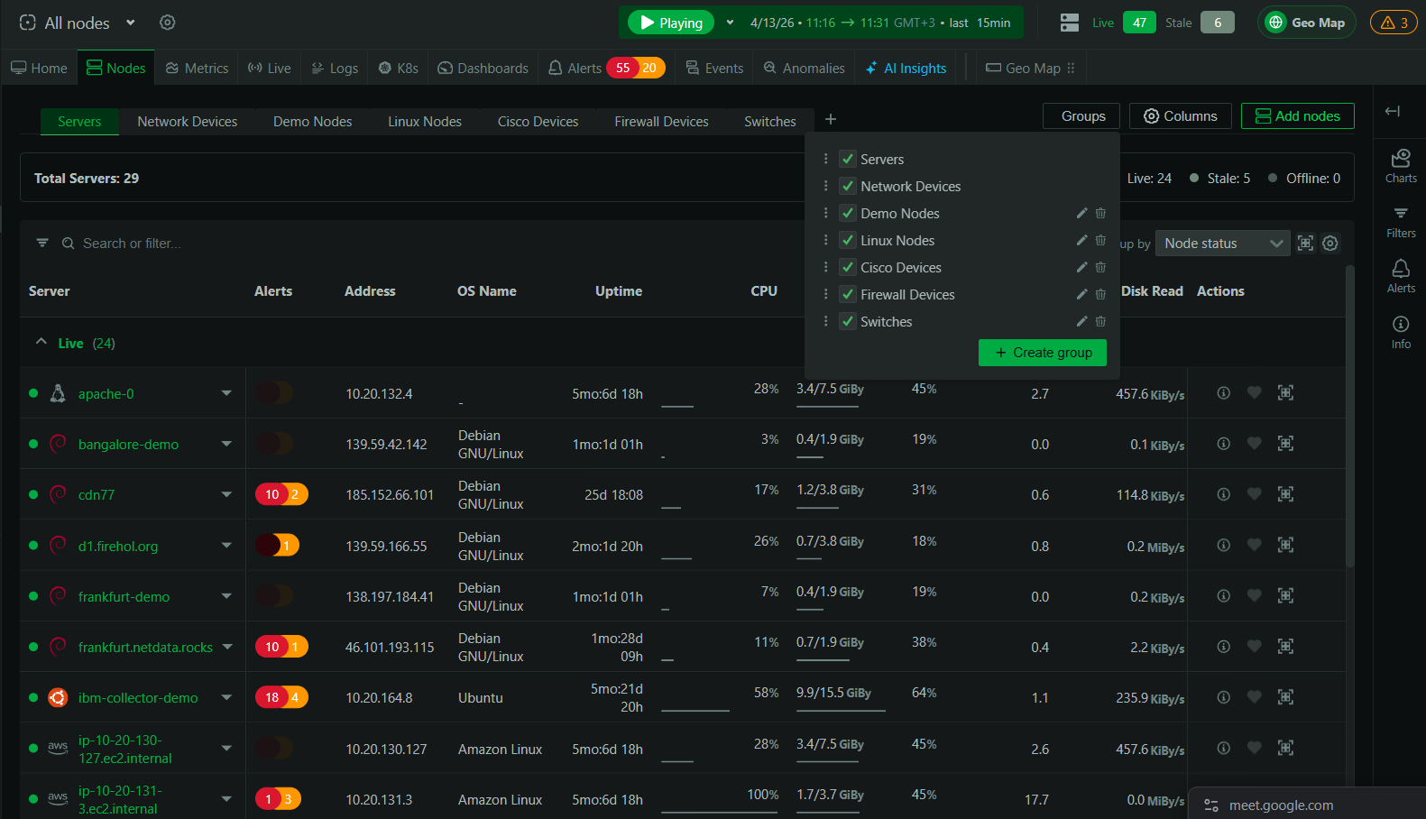Click the table's vertical scrollbar
The width and height of the screenshot is (1426, 819).
1349,415
